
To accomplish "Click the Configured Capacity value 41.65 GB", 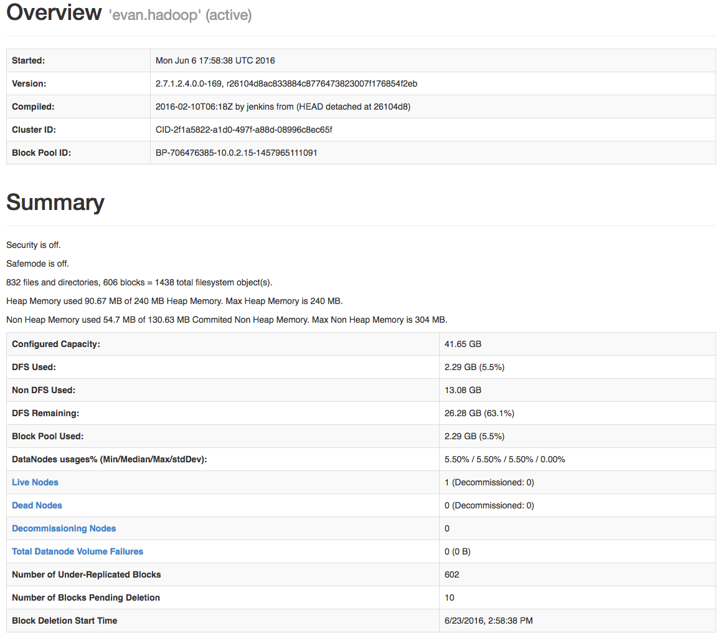I will click(x=463, y=344).
